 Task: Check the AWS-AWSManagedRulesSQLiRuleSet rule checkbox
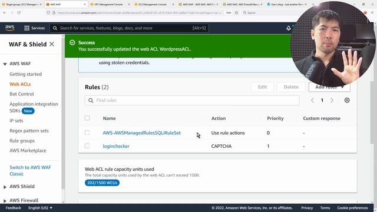click(87, 132)
